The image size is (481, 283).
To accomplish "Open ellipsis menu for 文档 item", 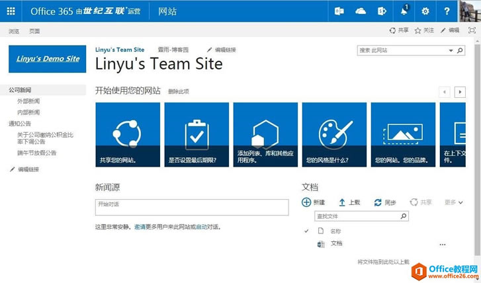I will pyautogui.click(x=442, y=245).
